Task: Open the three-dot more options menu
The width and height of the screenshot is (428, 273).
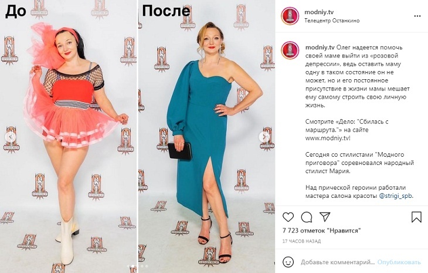Action: coord(417,16)
